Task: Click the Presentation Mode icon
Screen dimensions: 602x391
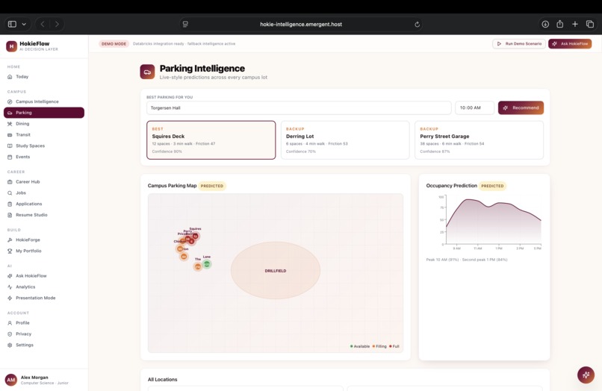Action: (x=10, y=298)
